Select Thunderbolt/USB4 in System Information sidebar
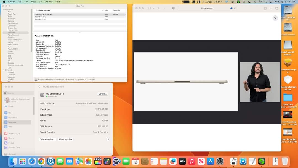 15,65
